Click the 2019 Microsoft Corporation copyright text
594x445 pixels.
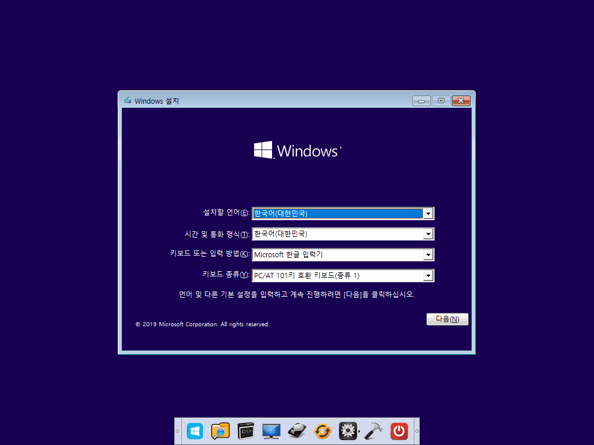point(202,324)
